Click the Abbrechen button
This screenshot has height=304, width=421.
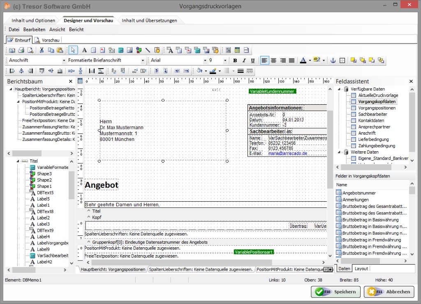click(x=389, y=292)
